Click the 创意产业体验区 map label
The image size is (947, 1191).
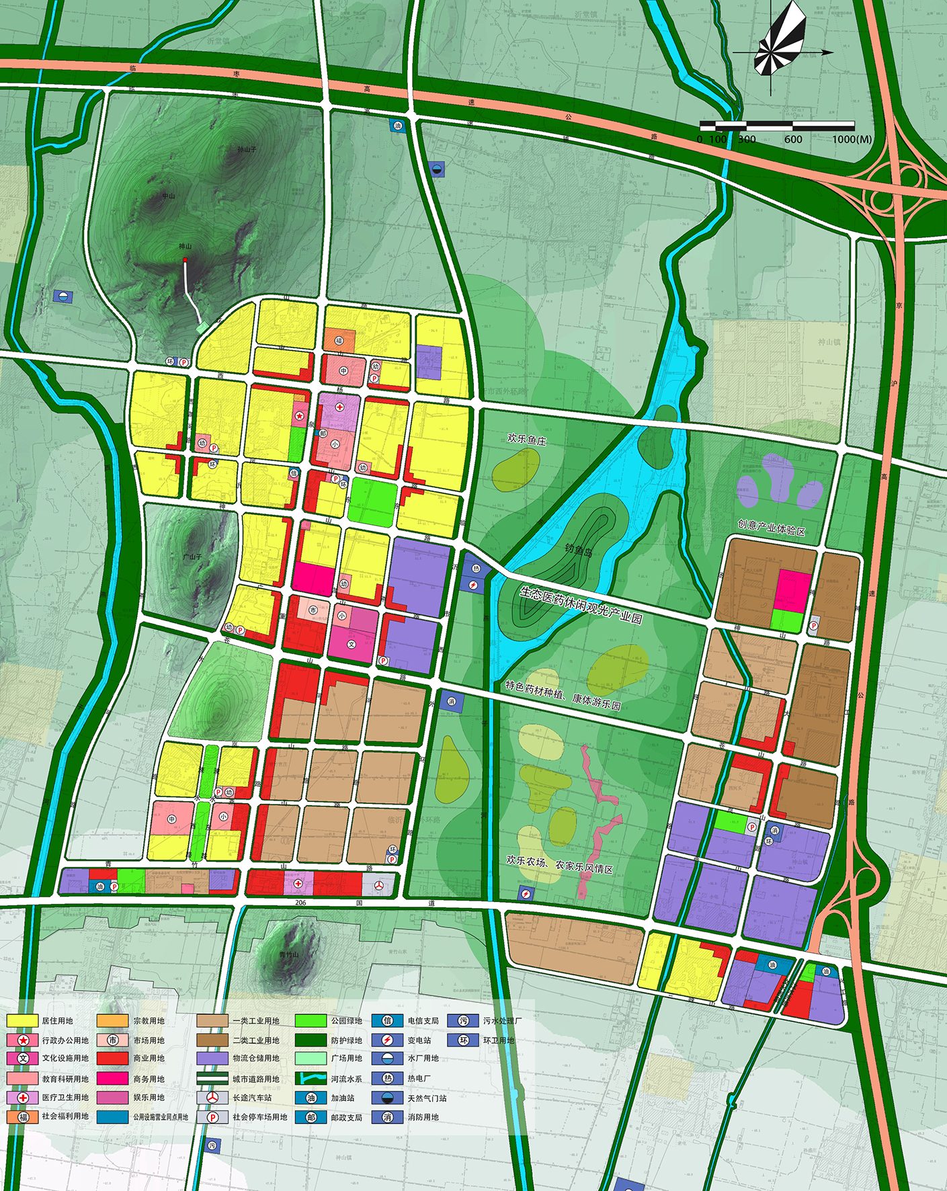pos(771,526)
